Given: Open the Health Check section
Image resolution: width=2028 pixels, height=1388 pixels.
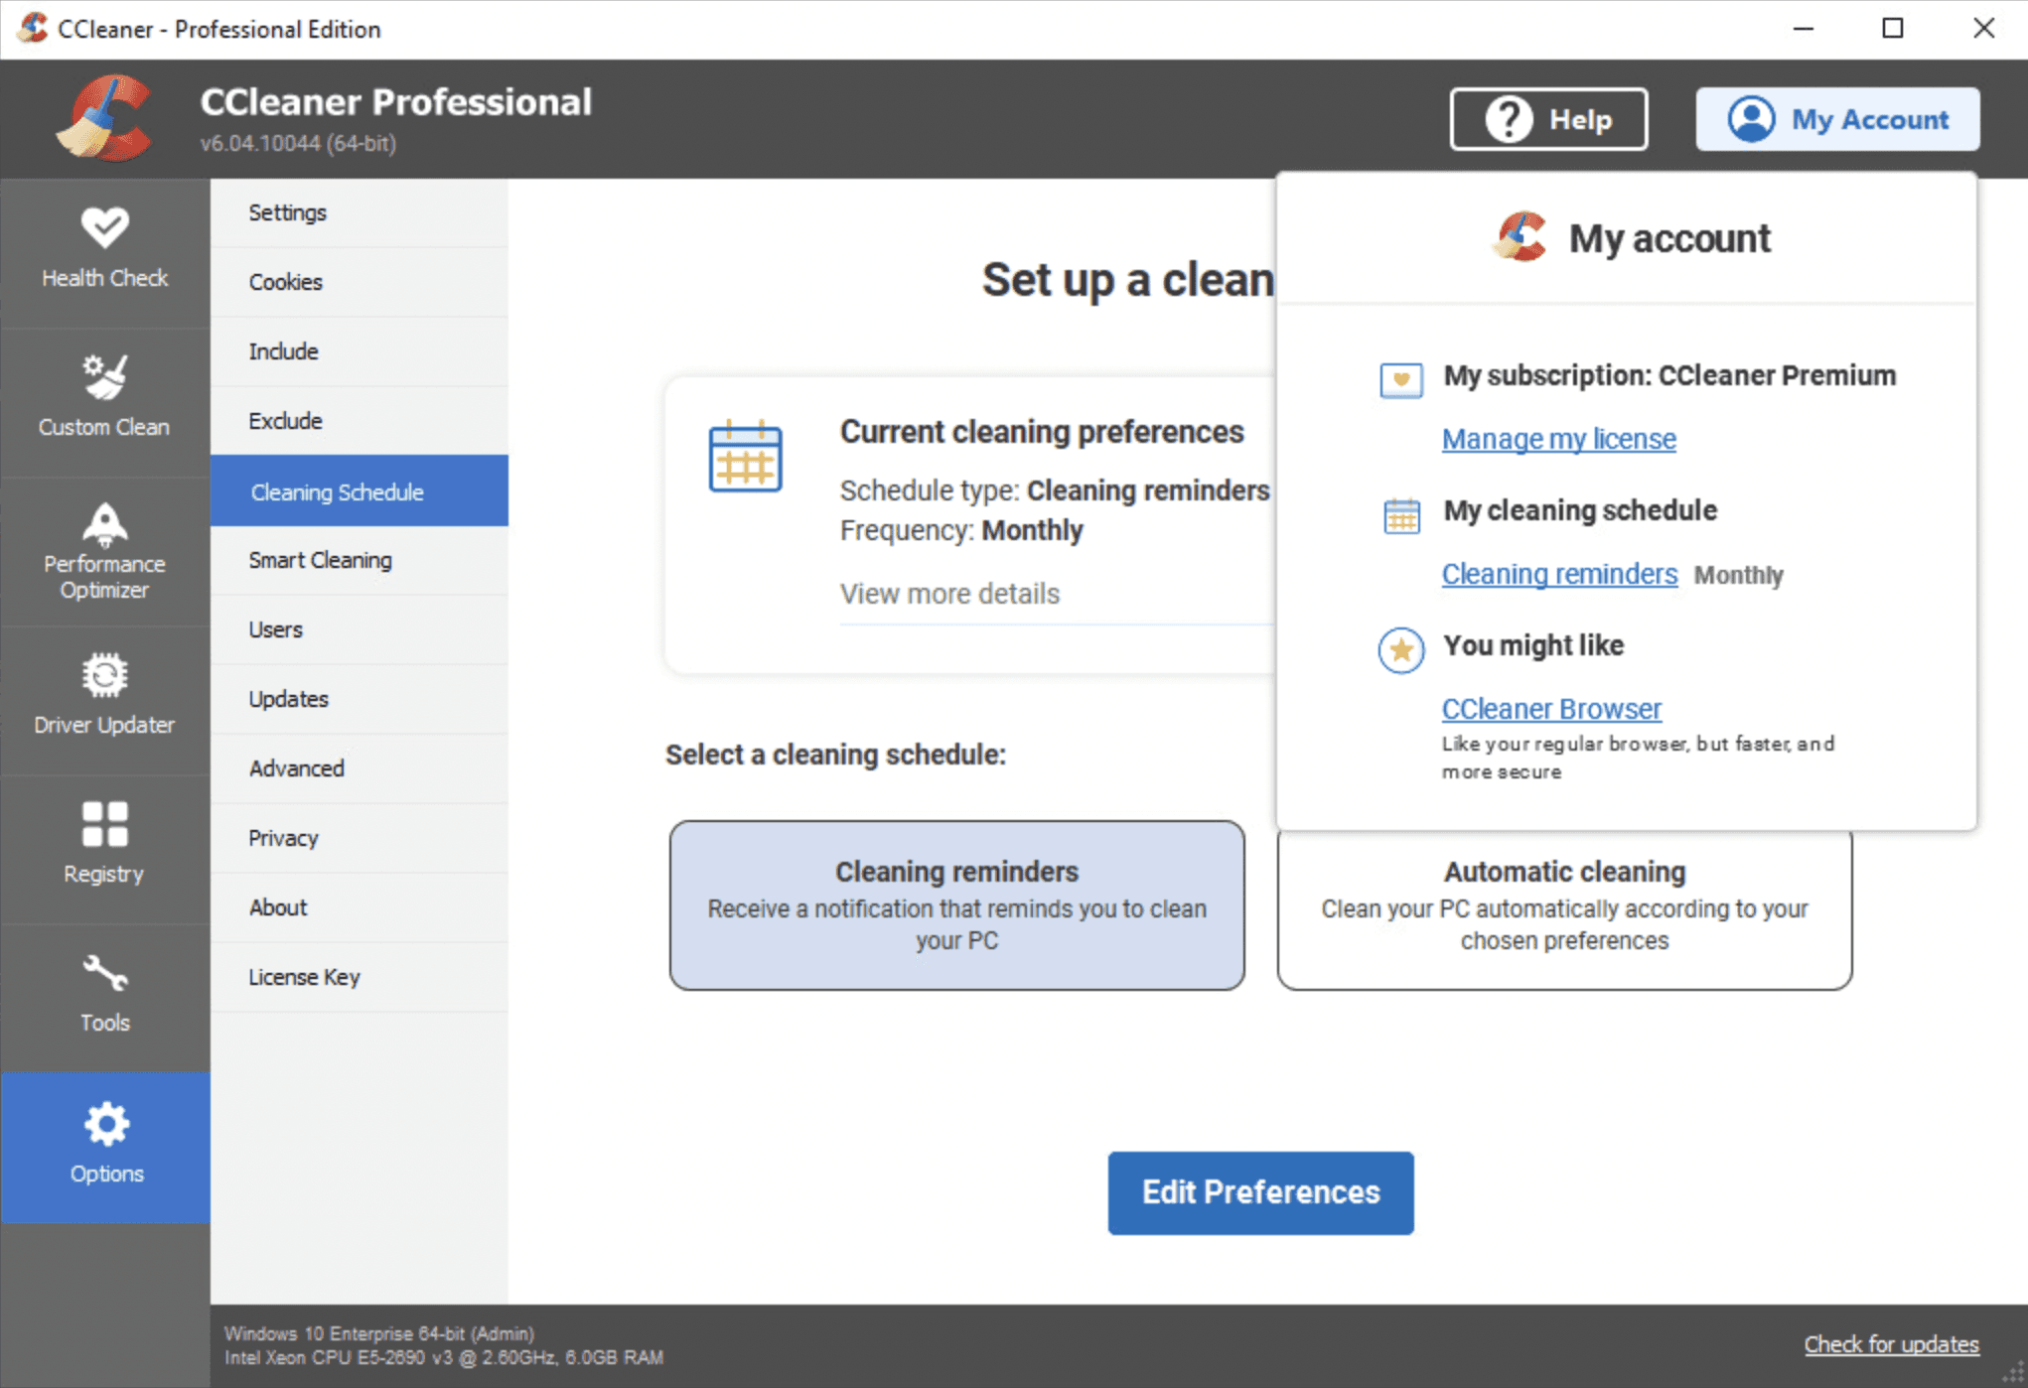Looking at the screenshot, I should [x=104, y=248].
